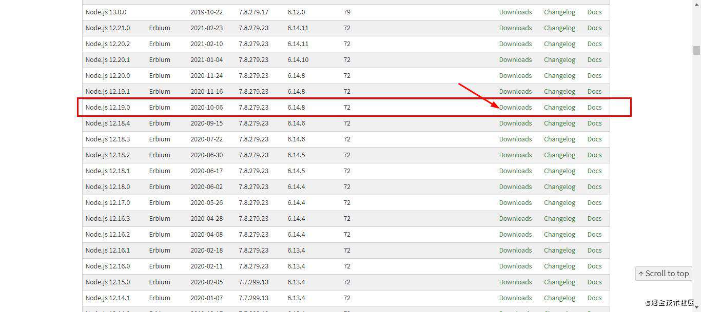Image resolution: width=701 pixels, height=312 pixels.
Task: Open Docs for Node.js 12.21.0
Action: point(594,28)
